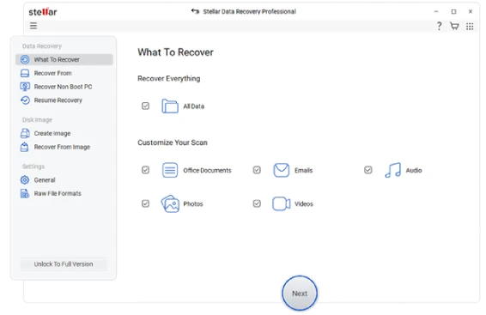
Task: Open the hamburger menu icon
Action: point(33,26)
